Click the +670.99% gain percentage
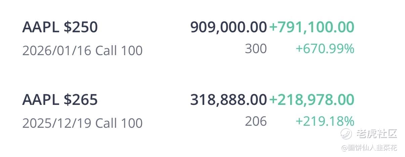This screenshot has height=157, width=405. [x=325, y=49]
